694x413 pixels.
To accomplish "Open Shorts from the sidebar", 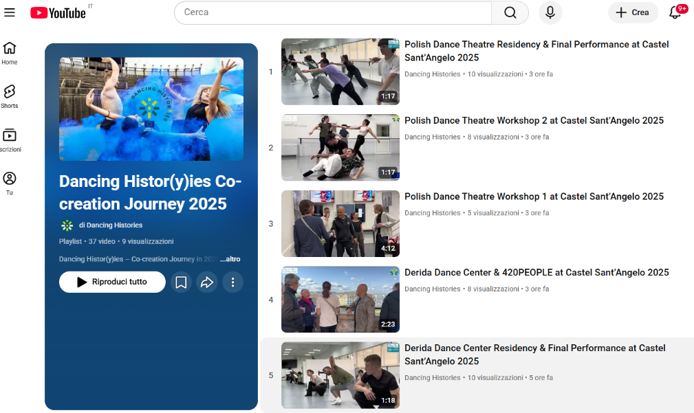I will click(10, 96).
